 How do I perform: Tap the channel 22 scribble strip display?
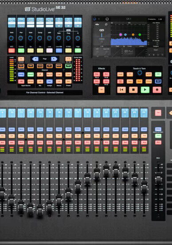pos(125,113)
